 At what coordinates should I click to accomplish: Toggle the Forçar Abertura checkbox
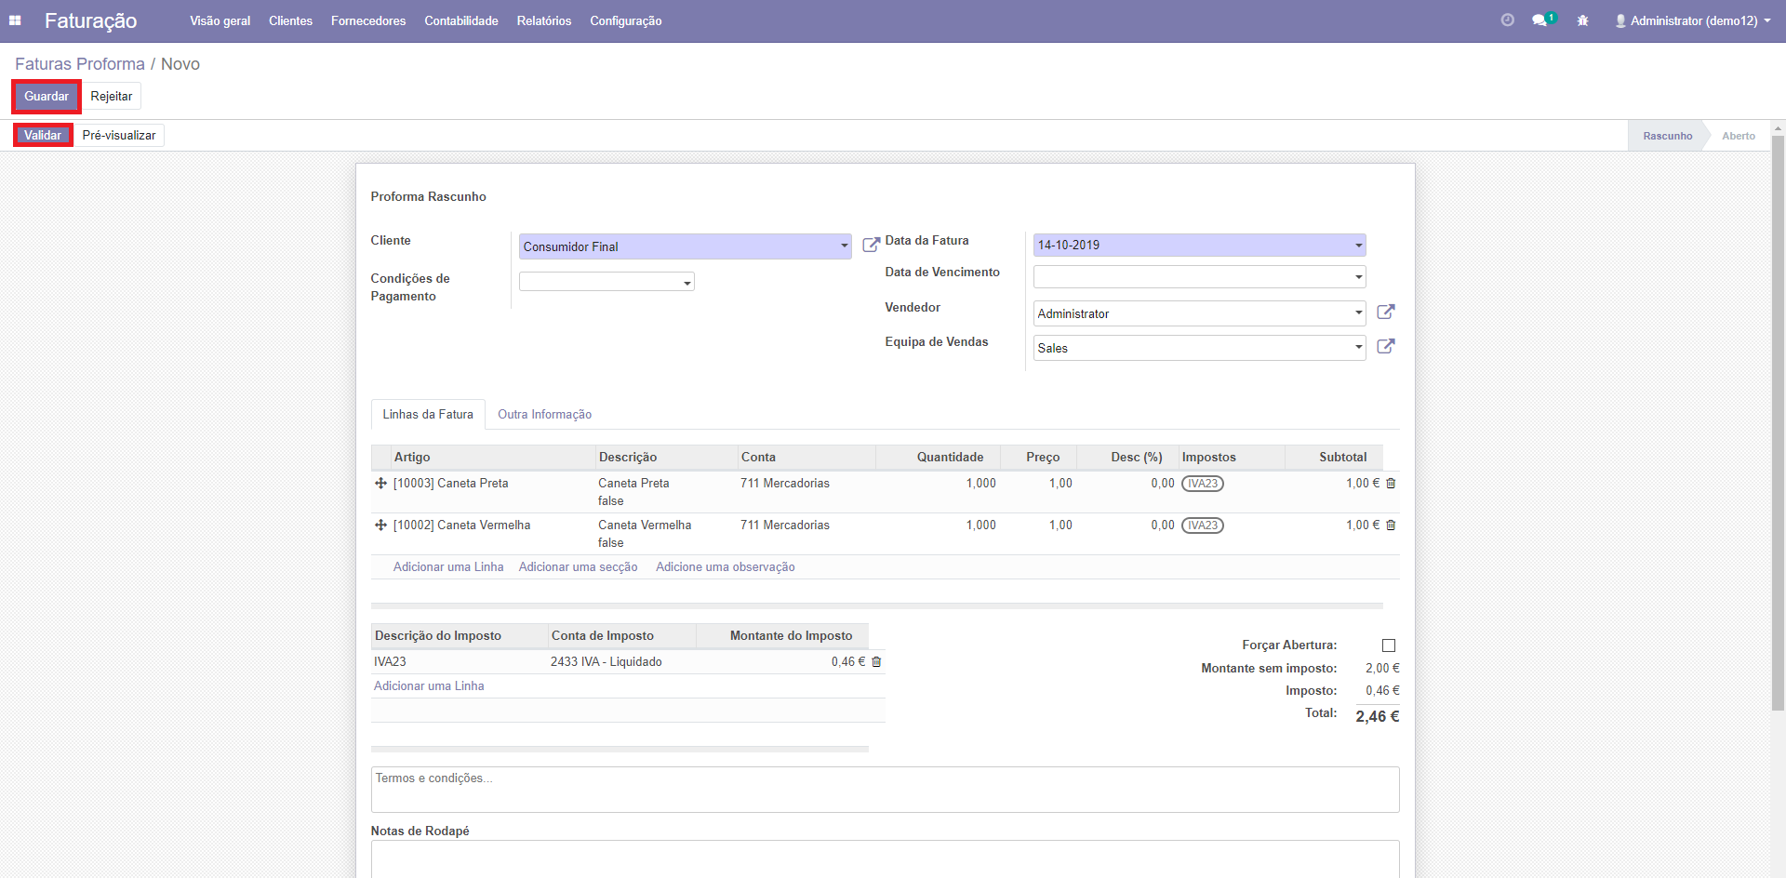click(1388, 645)
